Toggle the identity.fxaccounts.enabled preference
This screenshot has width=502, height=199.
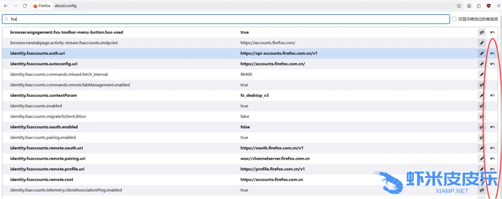pyautogui.click(x=482, y=106)
